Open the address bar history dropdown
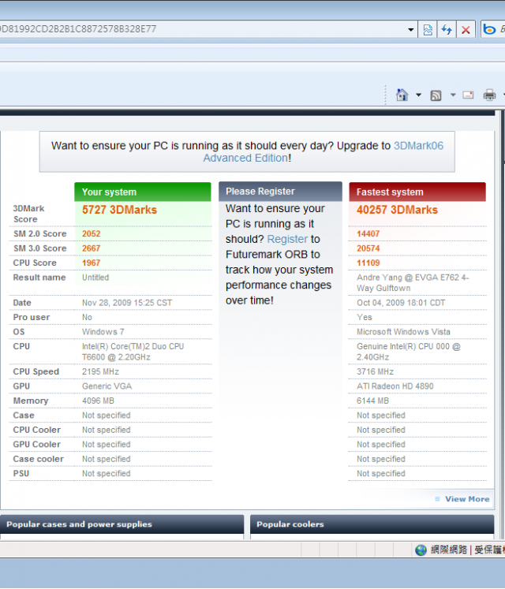The height and width of the screenshot is (589, 505). pyautogui.click(x=410, y=30)
